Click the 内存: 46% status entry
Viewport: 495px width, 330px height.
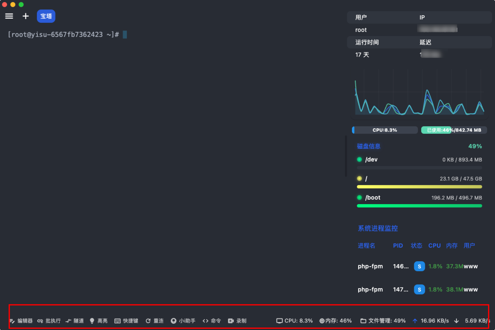(x=335, y=320)
